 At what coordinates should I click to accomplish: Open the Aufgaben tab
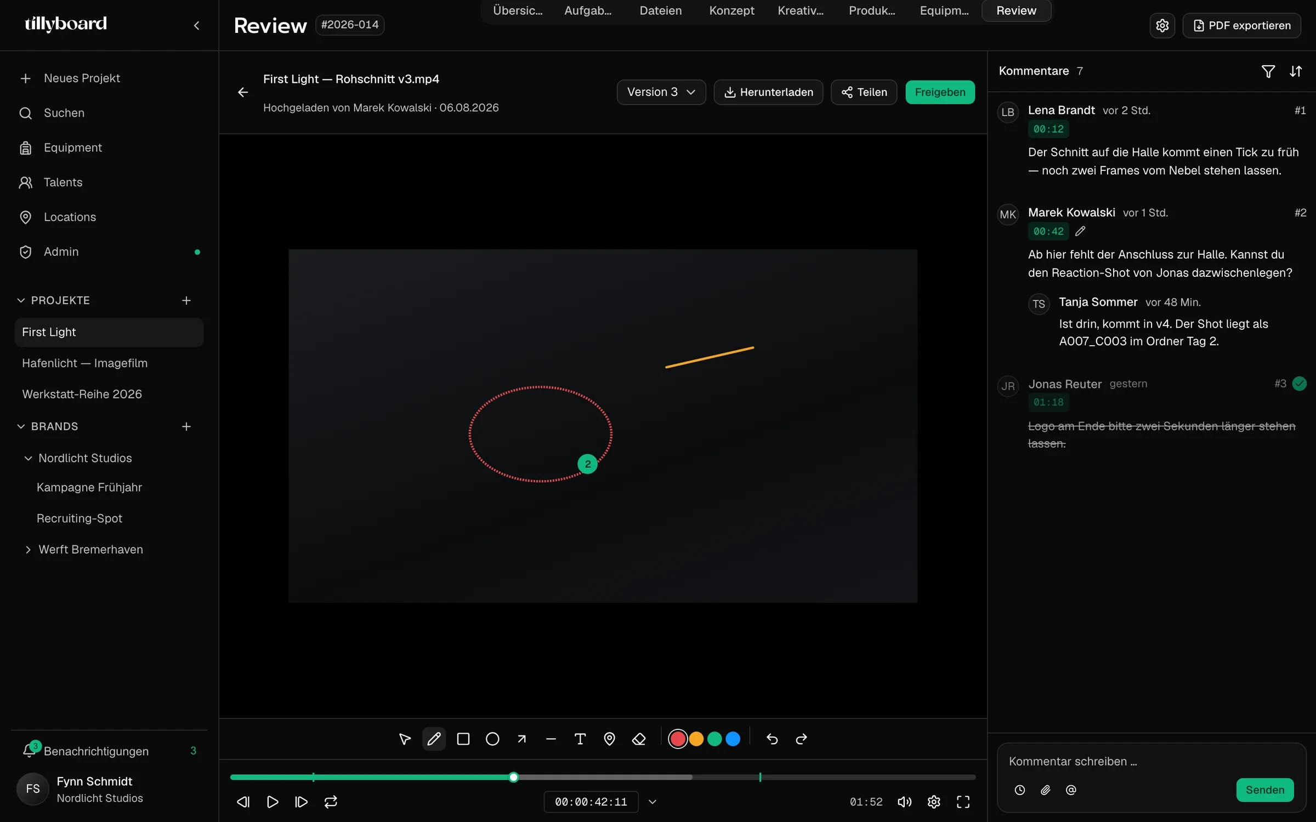(x=588, y=10)
